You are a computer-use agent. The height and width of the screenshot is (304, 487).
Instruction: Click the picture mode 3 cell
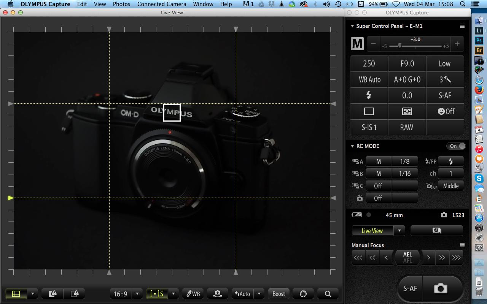(445, 80)
